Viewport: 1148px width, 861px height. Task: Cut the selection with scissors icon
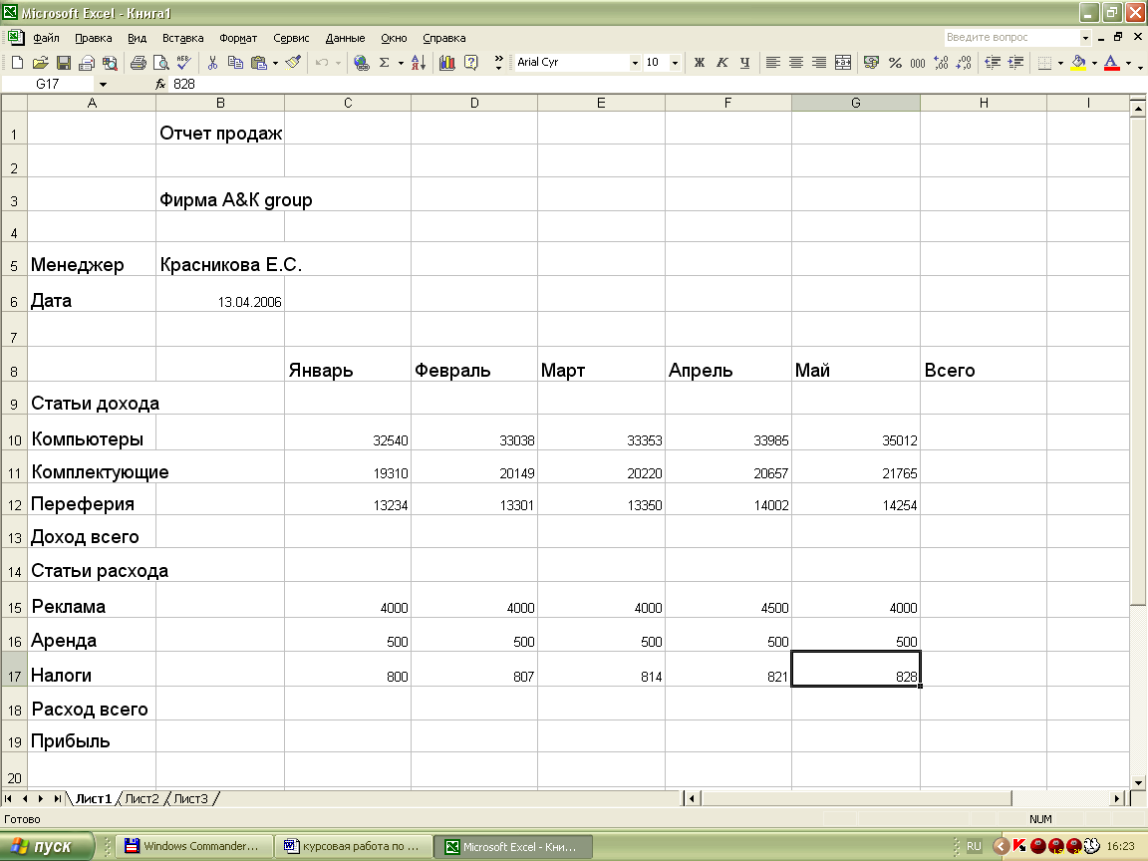(212, 63)
